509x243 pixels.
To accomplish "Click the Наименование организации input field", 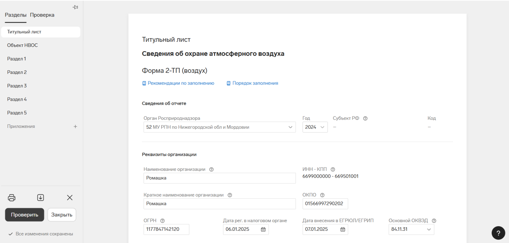I will [x=219, y=178].
